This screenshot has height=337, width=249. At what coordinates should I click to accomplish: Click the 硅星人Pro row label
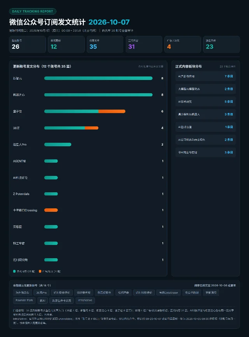(x=20, y=144)
